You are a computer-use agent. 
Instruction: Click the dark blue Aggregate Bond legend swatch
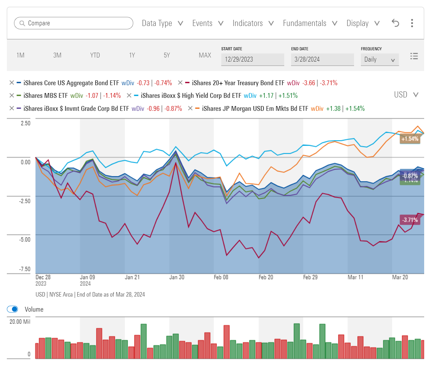(19, 83)
